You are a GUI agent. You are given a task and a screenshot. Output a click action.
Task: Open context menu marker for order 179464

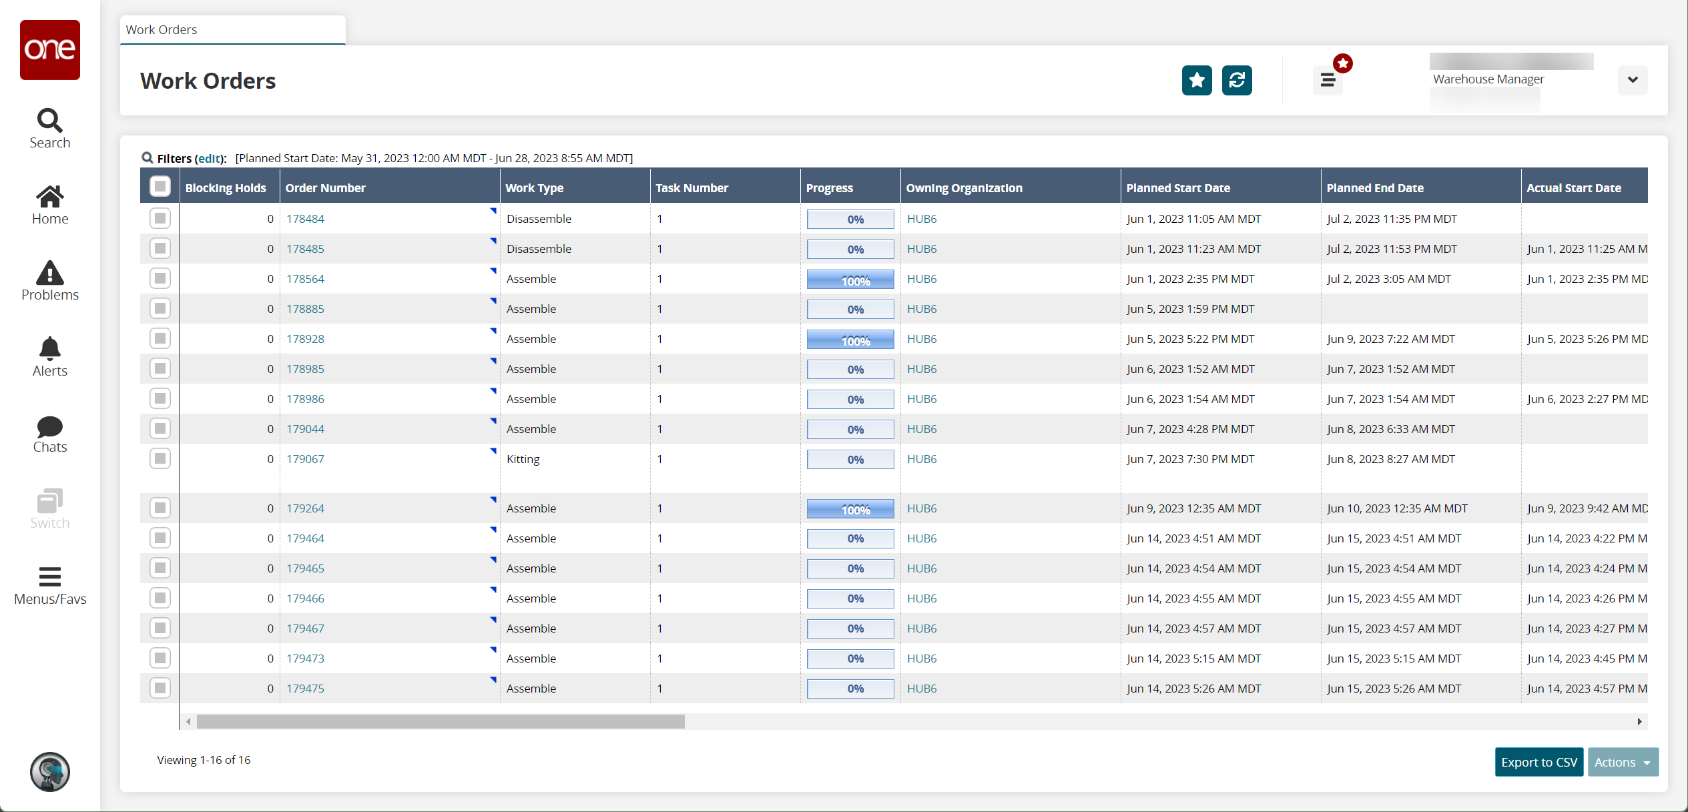click(x=494, y=530)
